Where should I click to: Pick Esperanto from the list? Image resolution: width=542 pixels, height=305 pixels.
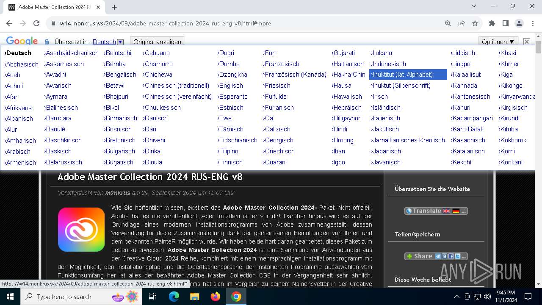coord(232,97)
